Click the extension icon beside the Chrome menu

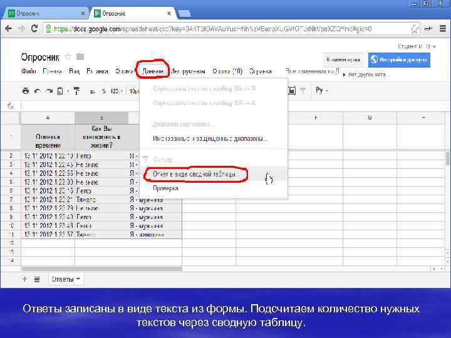pyautogui.click(x=429, y=28)
